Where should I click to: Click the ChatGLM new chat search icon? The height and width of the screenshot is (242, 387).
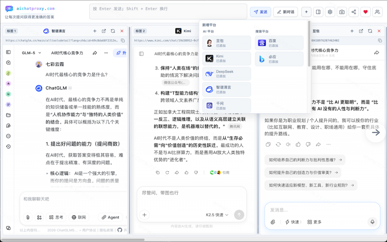tap(8, 63)
